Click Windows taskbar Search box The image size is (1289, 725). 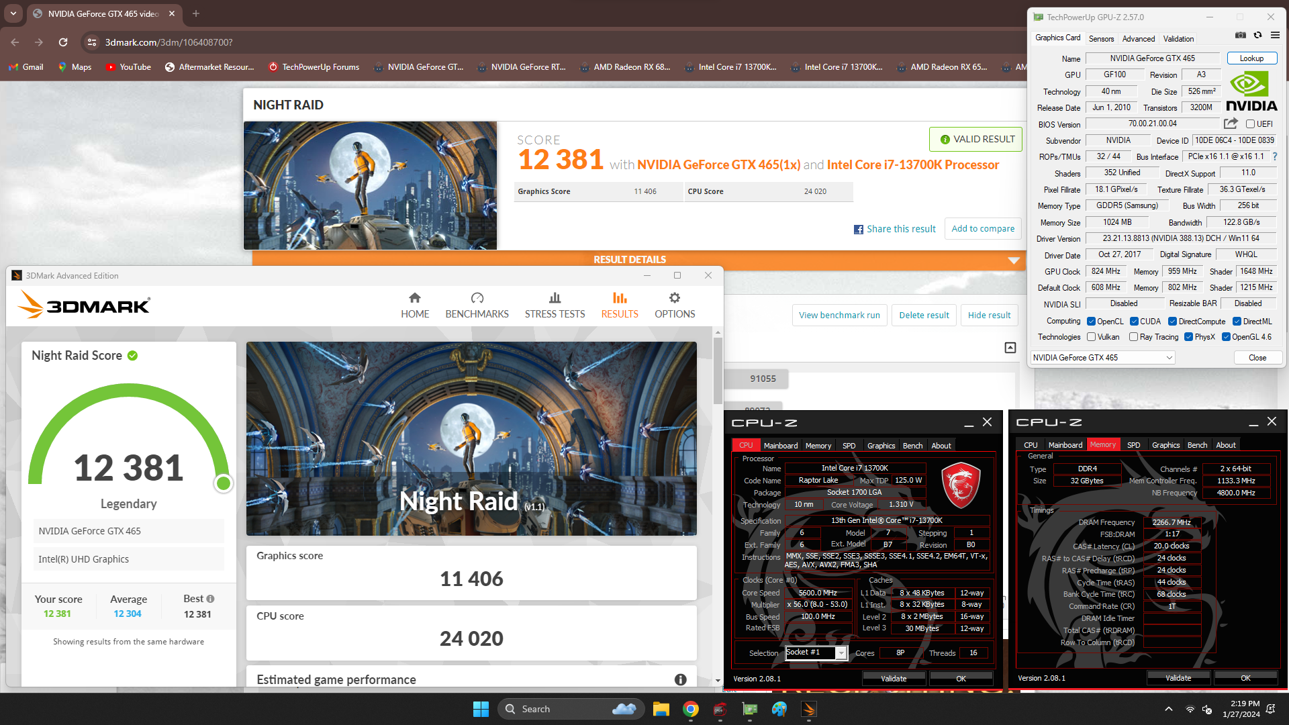tap(571, 709)
